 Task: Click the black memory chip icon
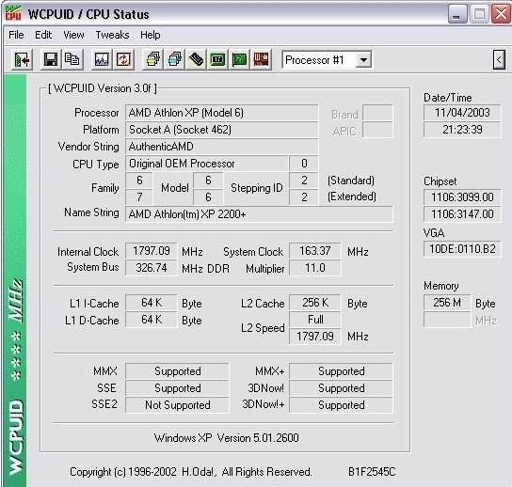click(x=196, y=59)
